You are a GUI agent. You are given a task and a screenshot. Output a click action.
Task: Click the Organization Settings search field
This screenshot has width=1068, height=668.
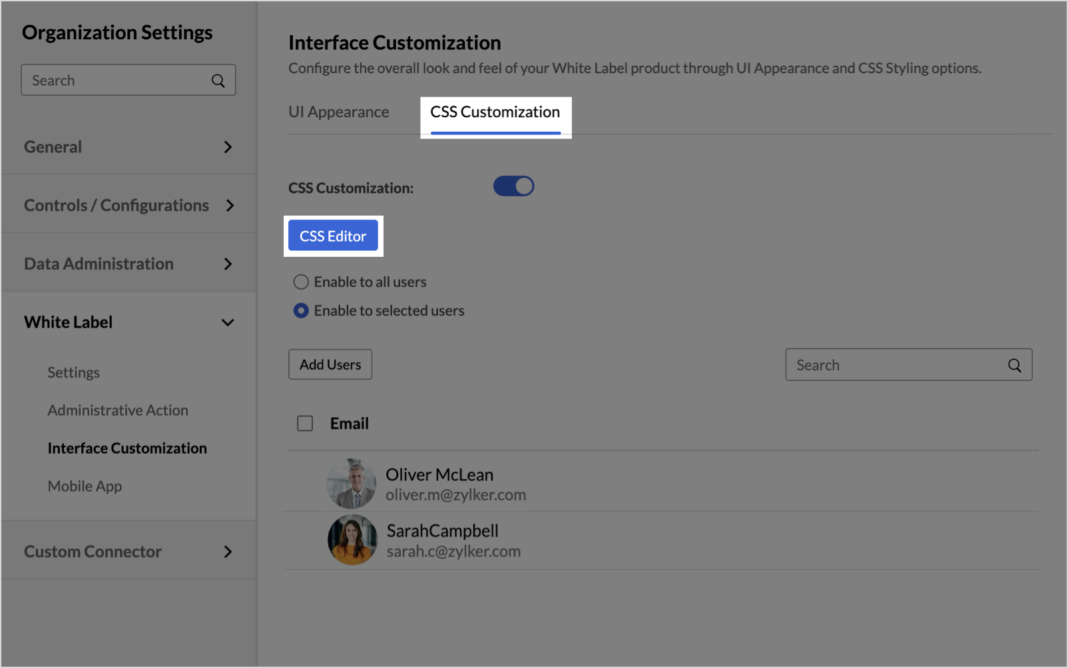(x=117, y=81)
